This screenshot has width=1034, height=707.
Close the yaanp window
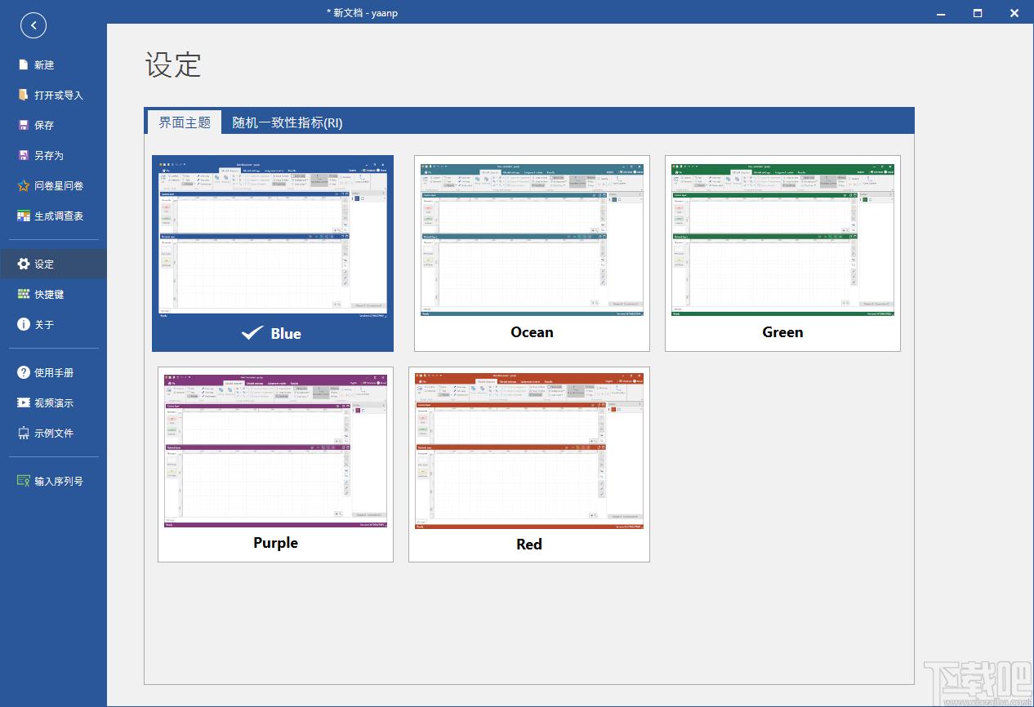pos(1014,12)
